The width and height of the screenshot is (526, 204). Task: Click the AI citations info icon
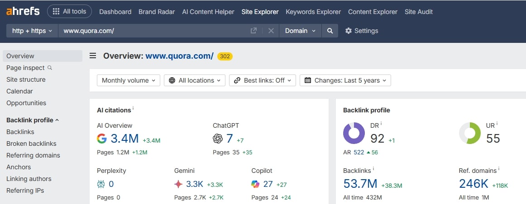(133, 108)
